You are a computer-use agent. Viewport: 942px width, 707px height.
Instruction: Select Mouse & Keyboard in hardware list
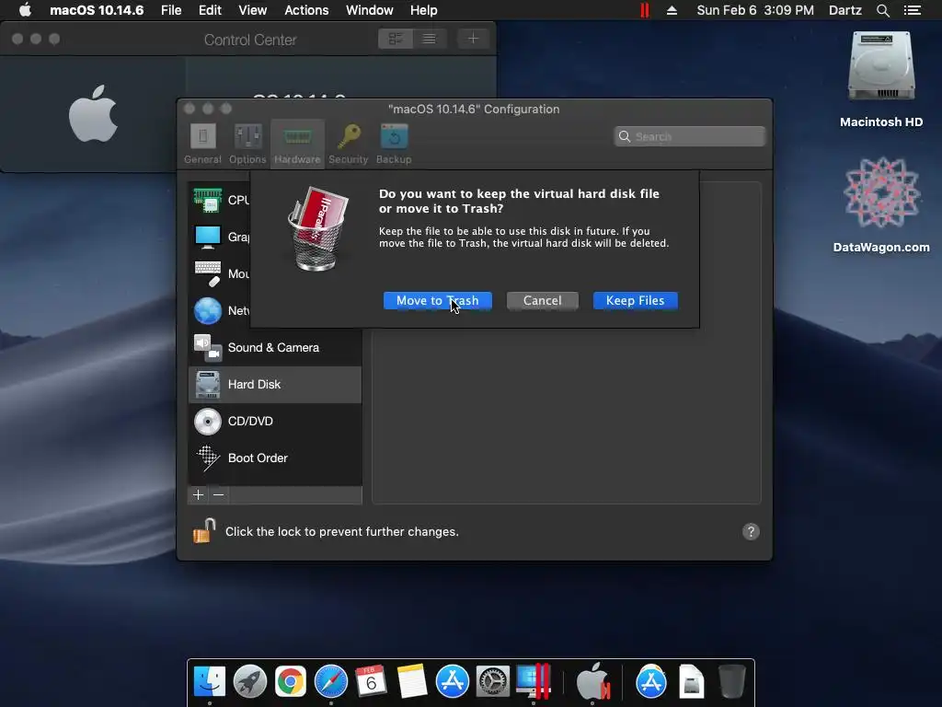(x=219, y=274)
